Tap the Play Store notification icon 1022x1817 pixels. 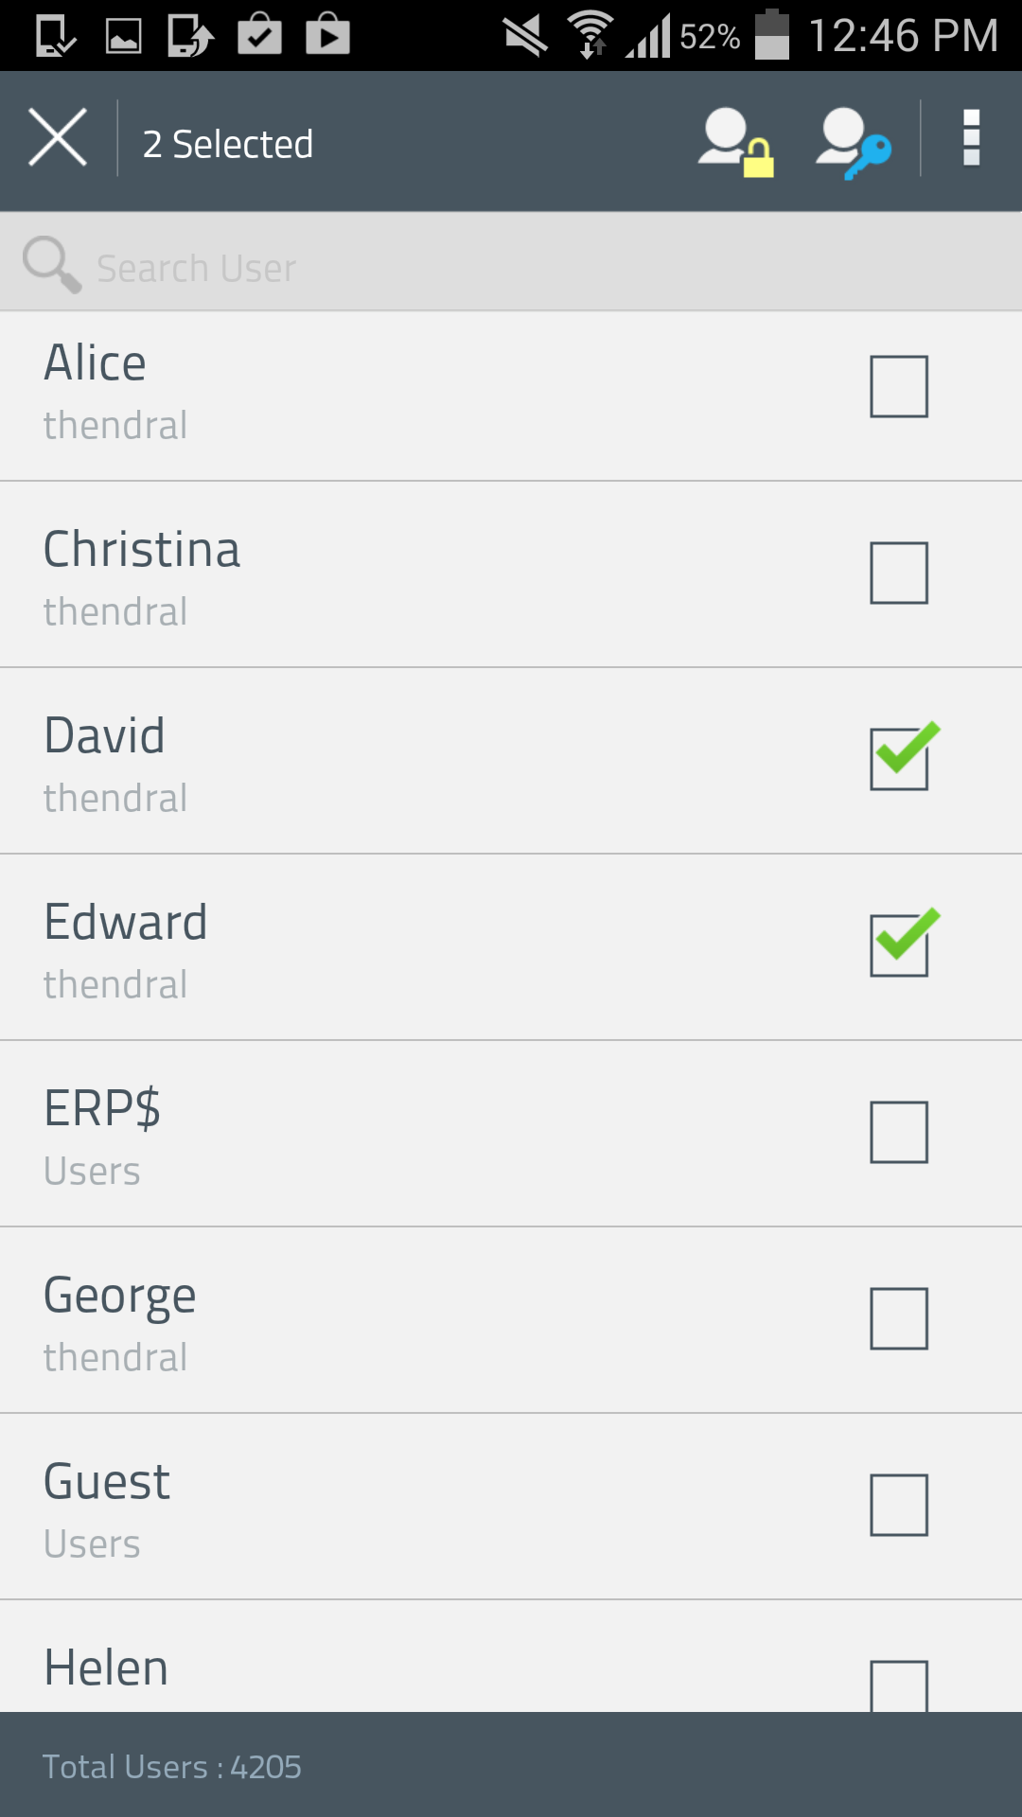click(328, 36)
